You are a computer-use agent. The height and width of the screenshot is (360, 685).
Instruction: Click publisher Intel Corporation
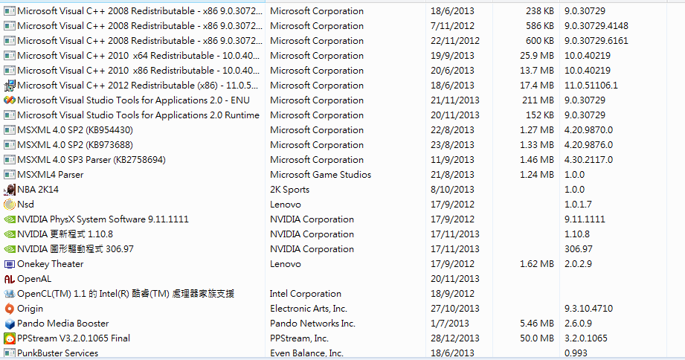point(306,294)
